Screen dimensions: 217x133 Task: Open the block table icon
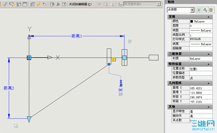[x=25, y=4]
